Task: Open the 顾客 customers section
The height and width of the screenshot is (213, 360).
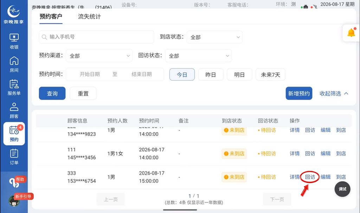Action: pyautogui.click(x=14, y=111)
